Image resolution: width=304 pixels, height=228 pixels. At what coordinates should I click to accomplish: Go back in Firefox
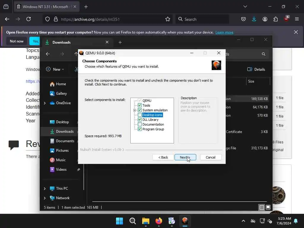pyautogui.click(x=7, y=19)
